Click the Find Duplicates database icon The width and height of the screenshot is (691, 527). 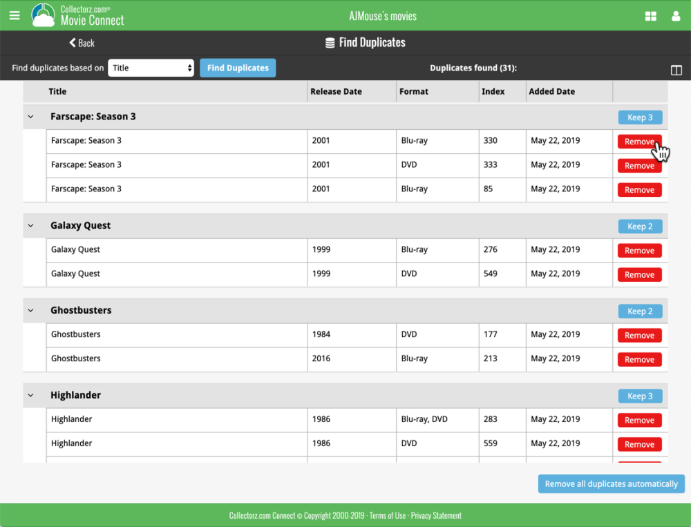tap(330, 43)
